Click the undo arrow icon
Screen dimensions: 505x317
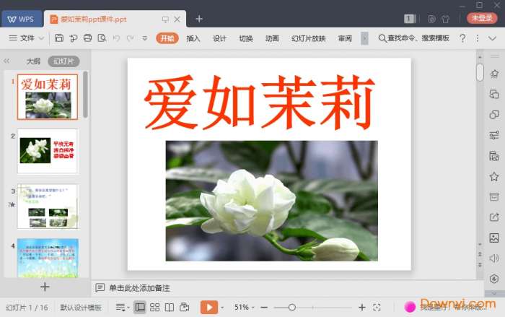click(116, 38)
